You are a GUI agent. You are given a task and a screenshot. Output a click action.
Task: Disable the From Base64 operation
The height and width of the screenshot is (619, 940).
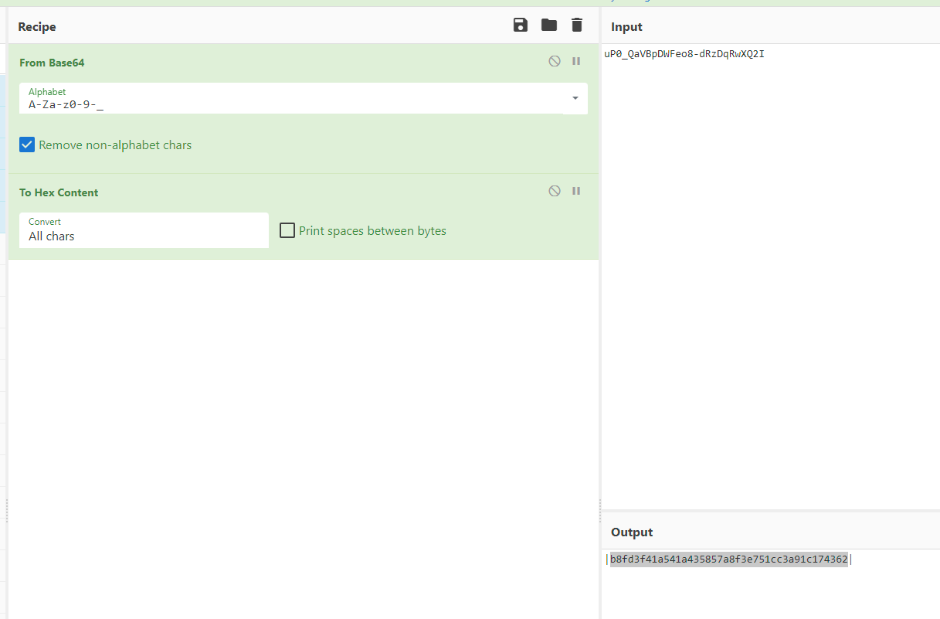555,61
